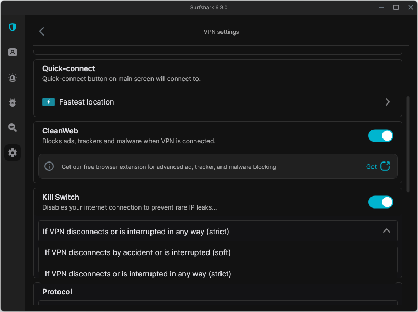This screenshot has width=418, height=312.
Task: Click the external link icon beside Get
Action: point(385,167)
